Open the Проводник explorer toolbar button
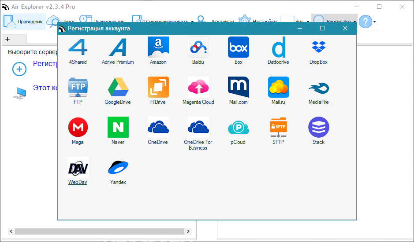 [x=24, y=22]
